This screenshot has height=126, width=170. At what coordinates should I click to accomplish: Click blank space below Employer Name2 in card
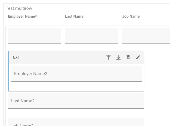pyautogui.click(x=76, y=86)
